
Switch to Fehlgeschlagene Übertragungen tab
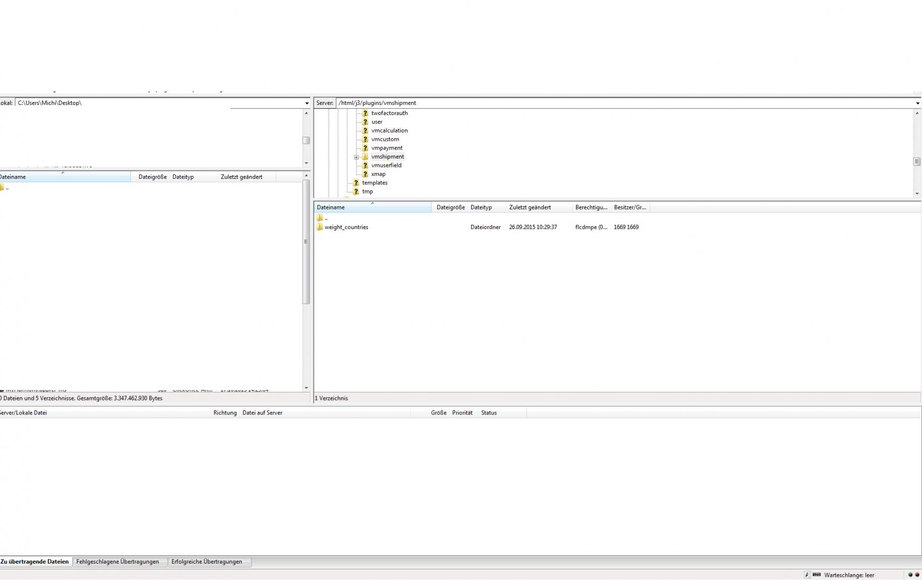118,561
